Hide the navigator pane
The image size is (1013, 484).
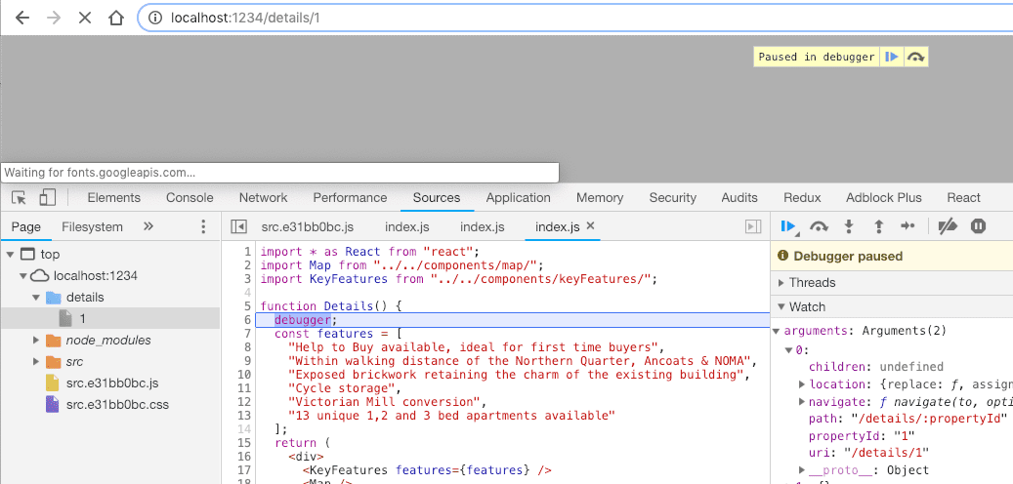(238, 226)
